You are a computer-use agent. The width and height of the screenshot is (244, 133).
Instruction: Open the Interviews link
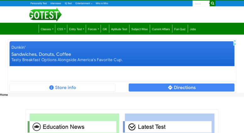tap(56, 3)
